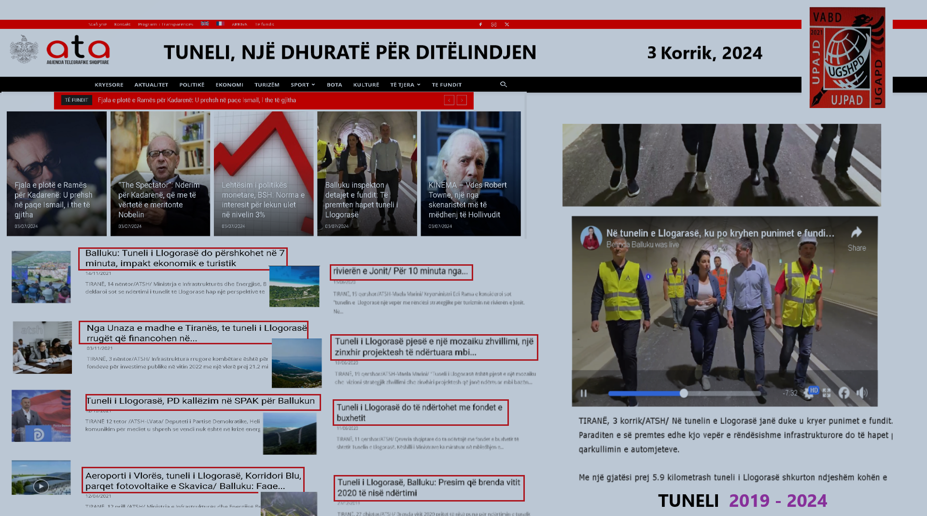Open the POLITIKË menu item

point(192,85)
